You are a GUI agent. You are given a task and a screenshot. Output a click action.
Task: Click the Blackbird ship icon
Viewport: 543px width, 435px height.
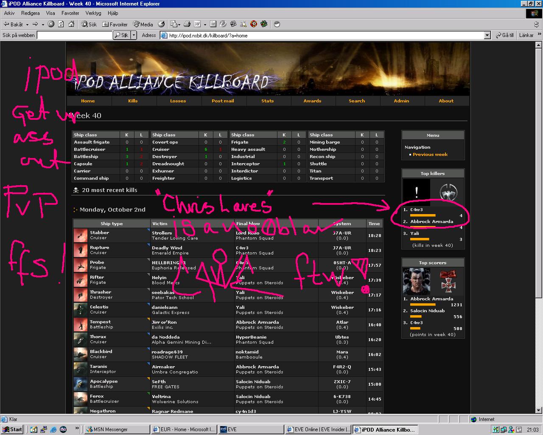point(81,354)
